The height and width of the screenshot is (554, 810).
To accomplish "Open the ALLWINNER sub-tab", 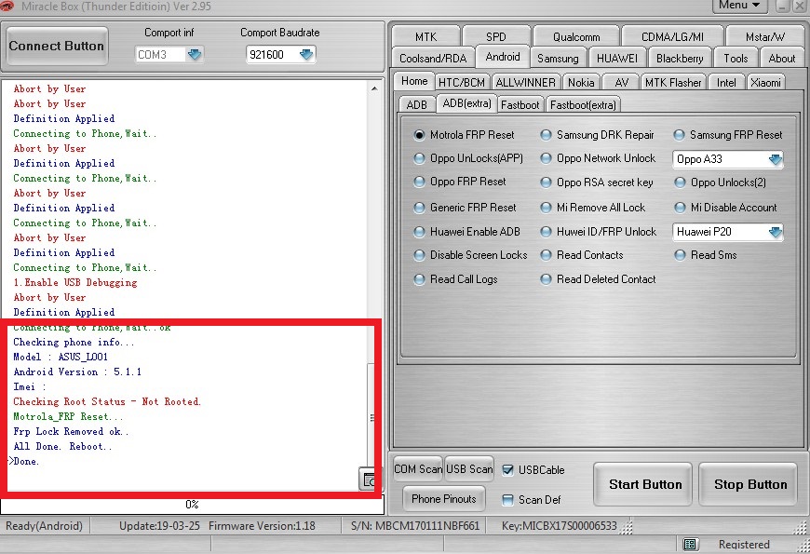I will coord(525,83).
